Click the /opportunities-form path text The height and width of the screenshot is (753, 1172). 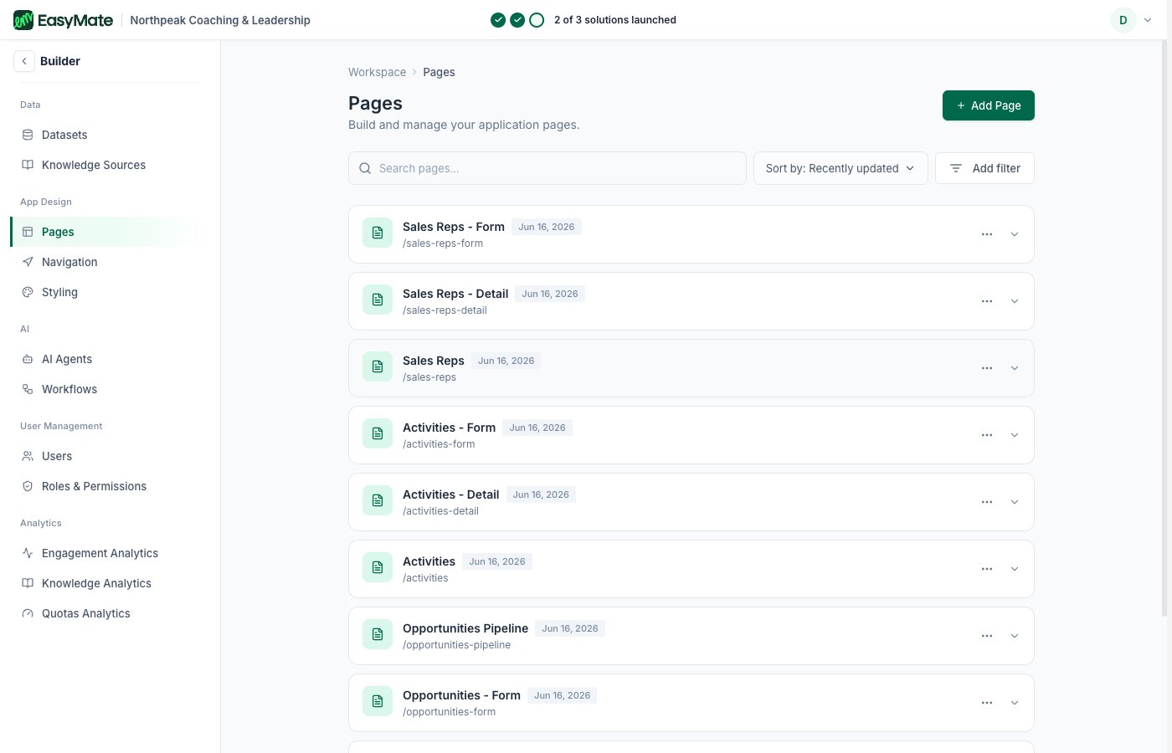(449, 712)
